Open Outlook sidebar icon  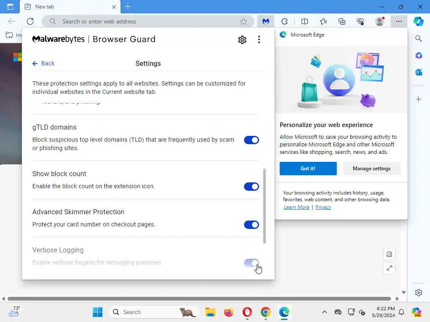(x=419, y=73)
